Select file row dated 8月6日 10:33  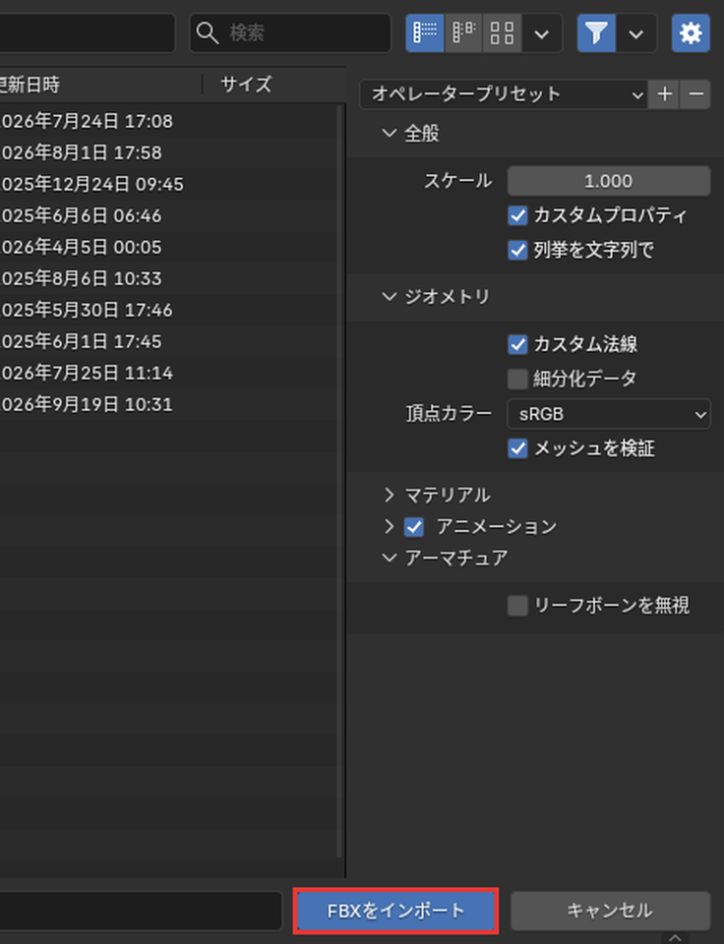[168, 278]
